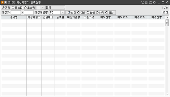Viewport: 170px width, 97px height.
Task: Capture screen with camera icon
Action: click(x=150, y=2)
